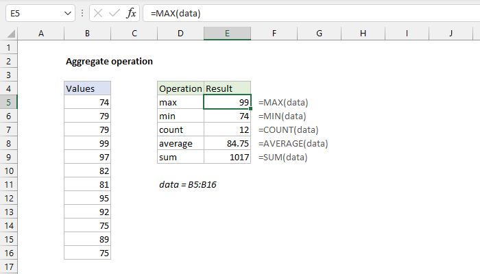Select column F header

tap(274, 34)
